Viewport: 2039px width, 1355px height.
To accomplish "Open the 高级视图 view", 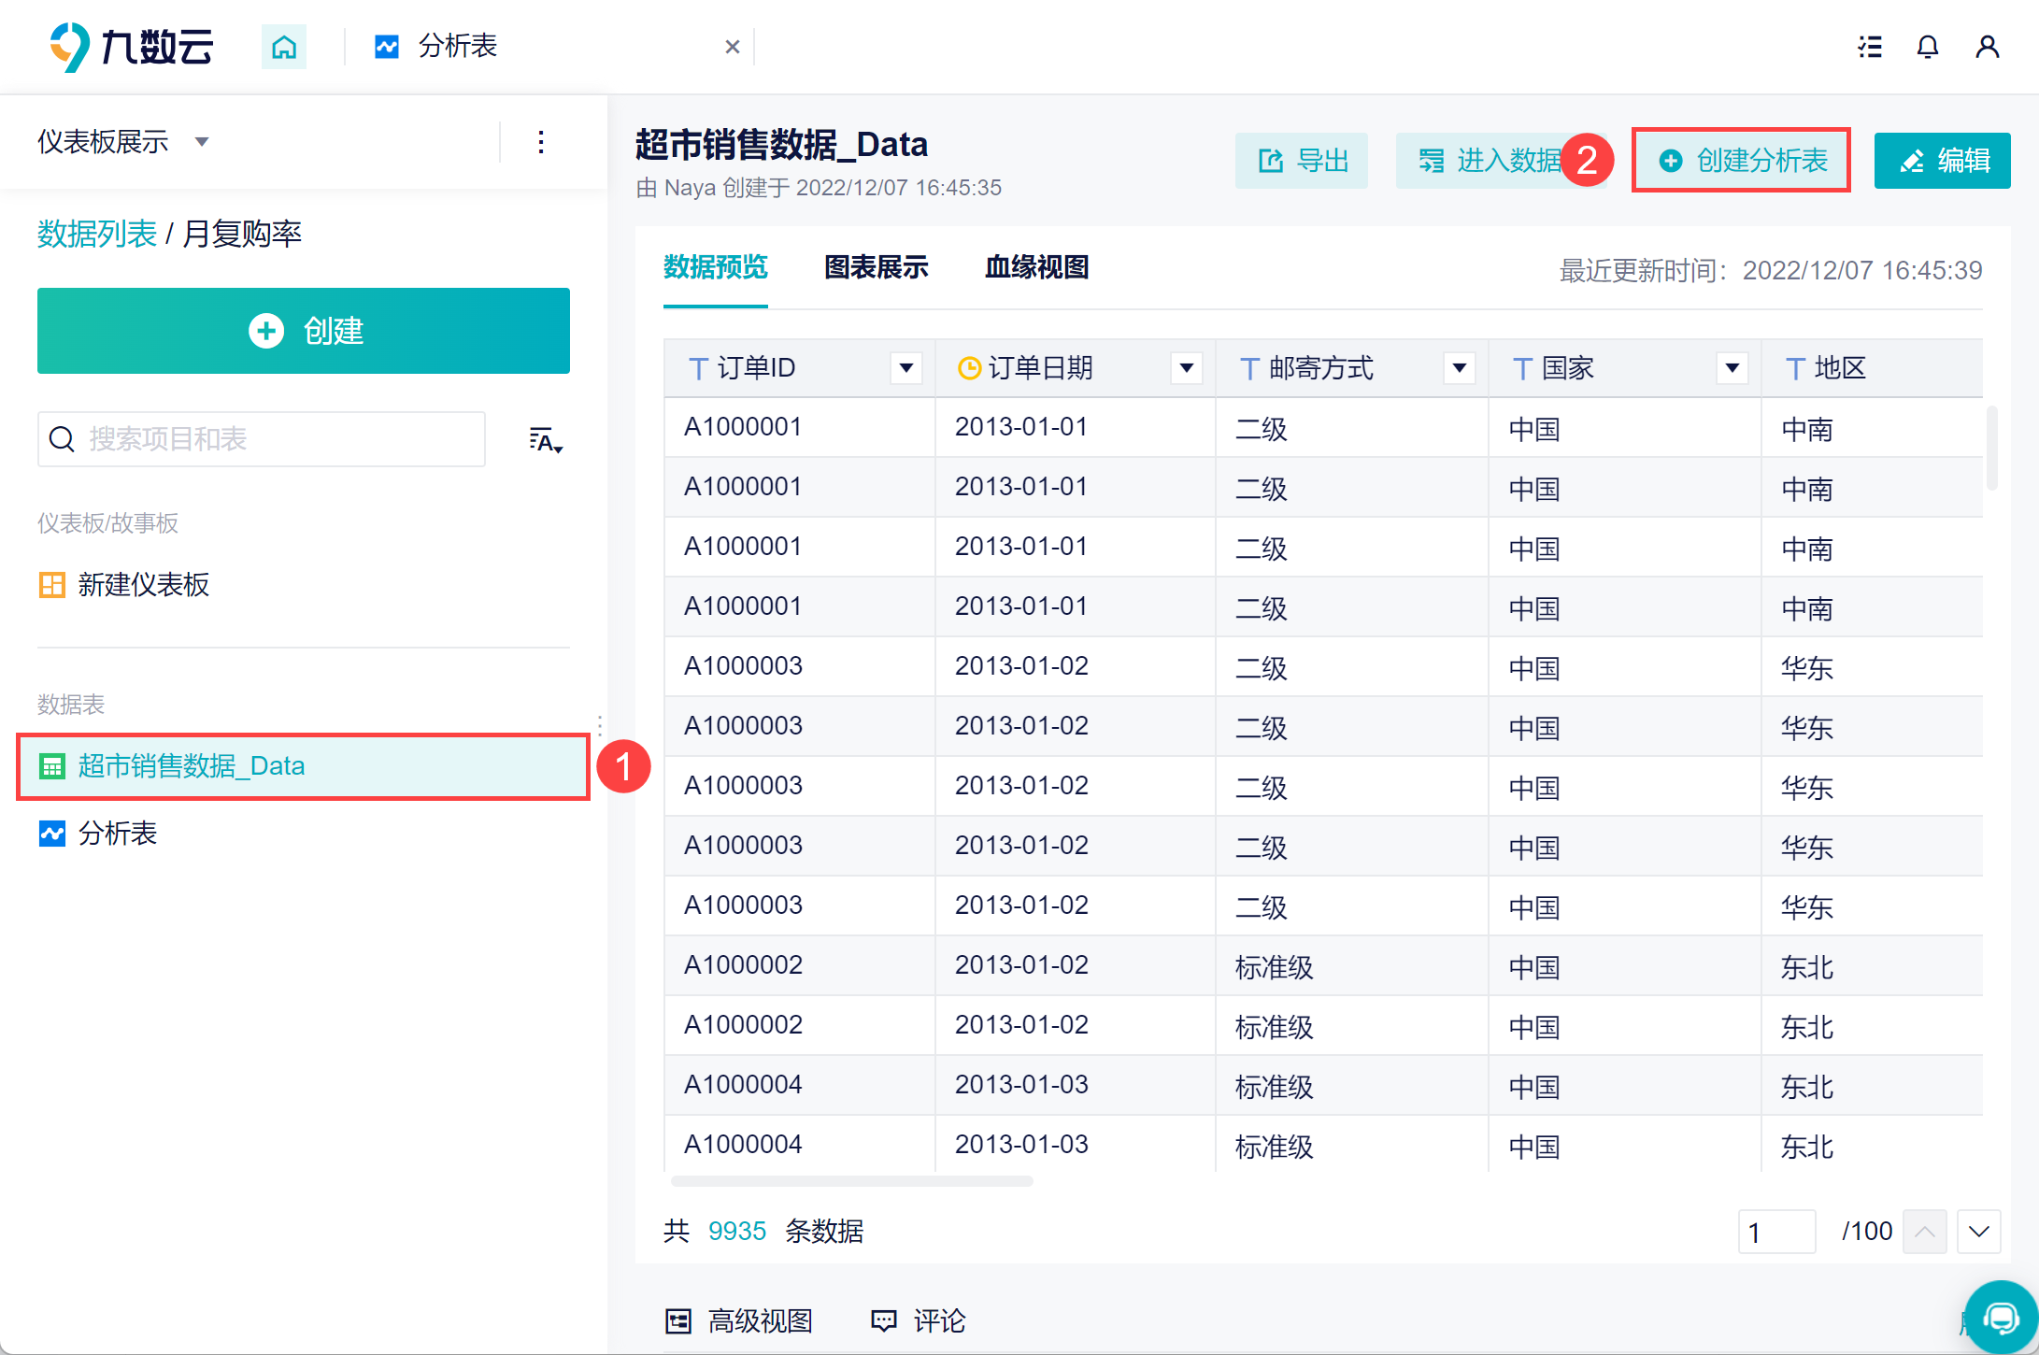I will coord(738,1320).
